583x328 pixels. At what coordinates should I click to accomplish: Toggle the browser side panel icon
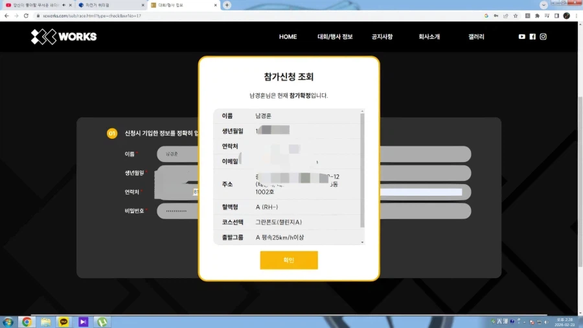point(556,16)
